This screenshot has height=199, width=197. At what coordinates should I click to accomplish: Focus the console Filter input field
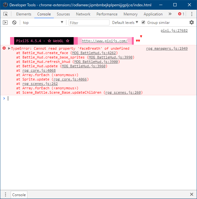pos(89,23)
